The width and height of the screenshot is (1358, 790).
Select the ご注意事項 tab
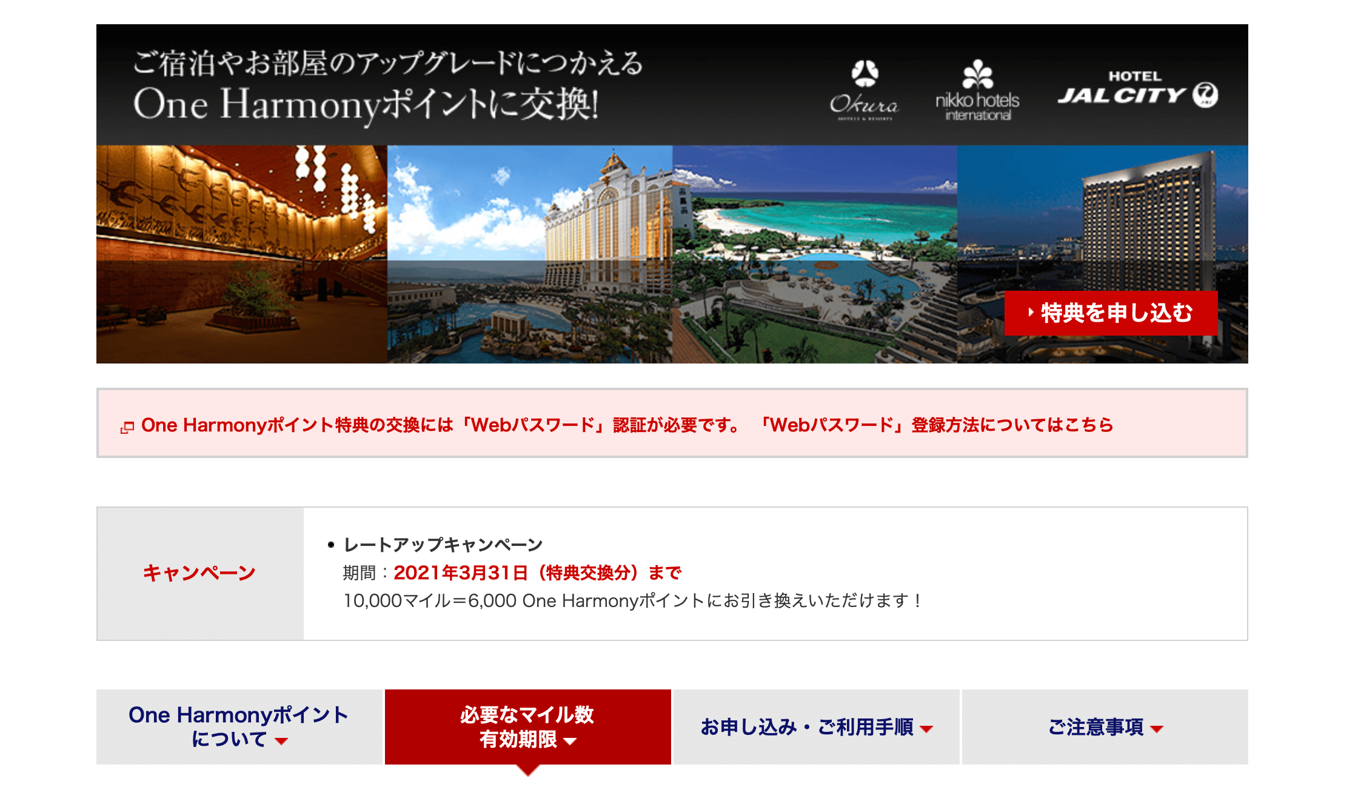1105,727
